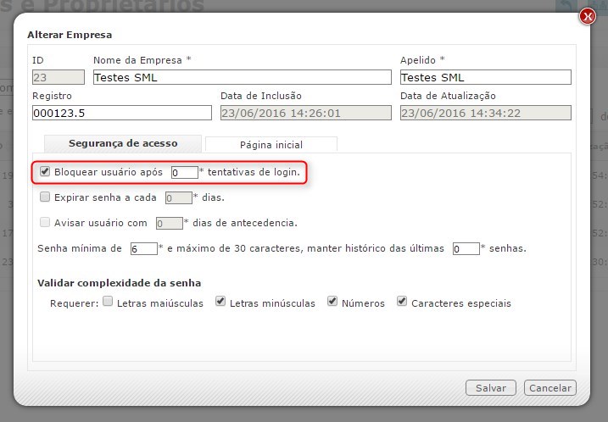Enable the Expirar senha a cada checkbox
This screenshot has width=608, height=422.
click(x=46, y=197)
